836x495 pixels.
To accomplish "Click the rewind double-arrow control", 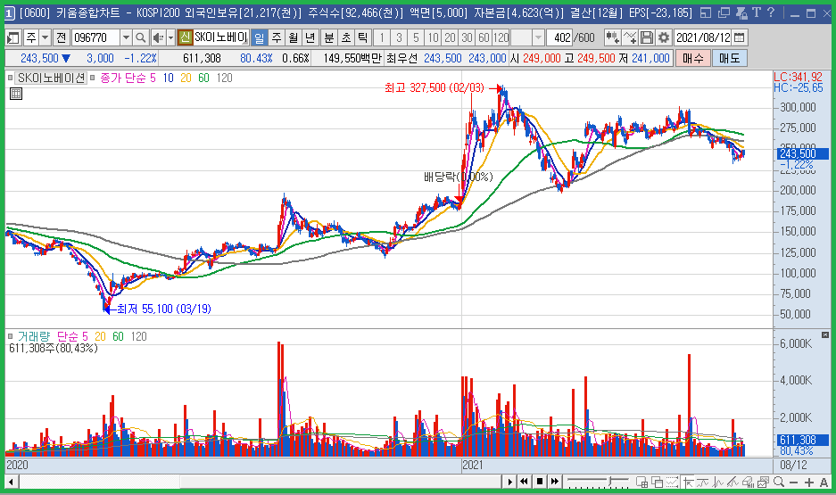I will pos(525,482).
